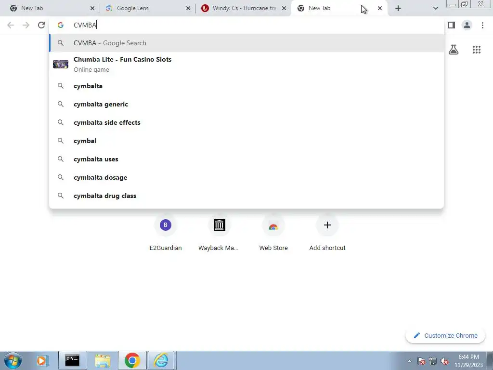Open the profile avatar menu

pyautogui.click(x=467, y=25)
